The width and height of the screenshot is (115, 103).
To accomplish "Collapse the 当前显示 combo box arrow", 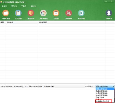I will 113,86.
